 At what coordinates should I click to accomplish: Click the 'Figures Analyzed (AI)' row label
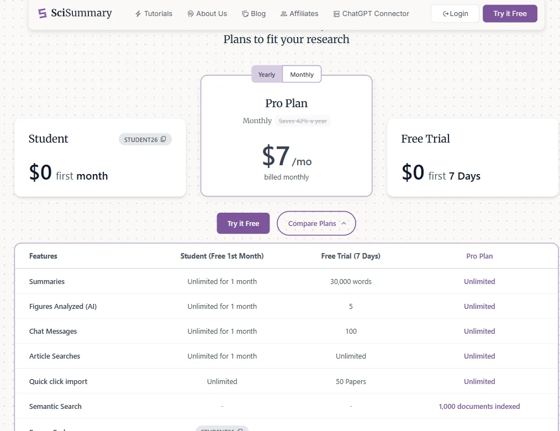(x=63, y=306)
